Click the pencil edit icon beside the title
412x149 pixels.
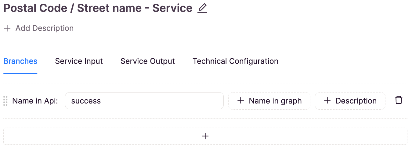(x=202, y=8)
